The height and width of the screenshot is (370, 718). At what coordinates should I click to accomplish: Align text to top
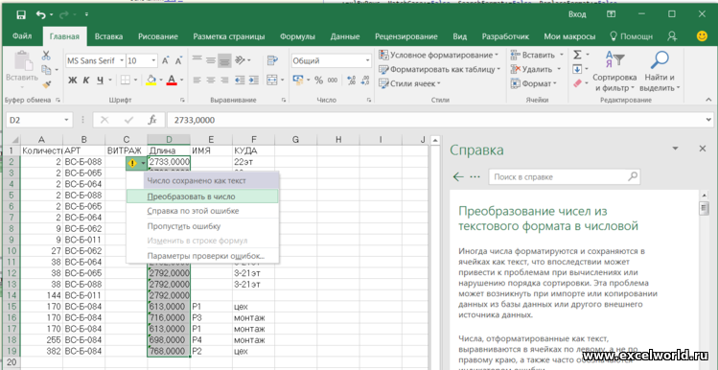(197, 59)
